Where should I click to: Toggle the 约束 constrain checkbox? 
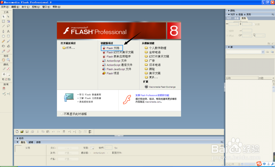click(254, 24)
